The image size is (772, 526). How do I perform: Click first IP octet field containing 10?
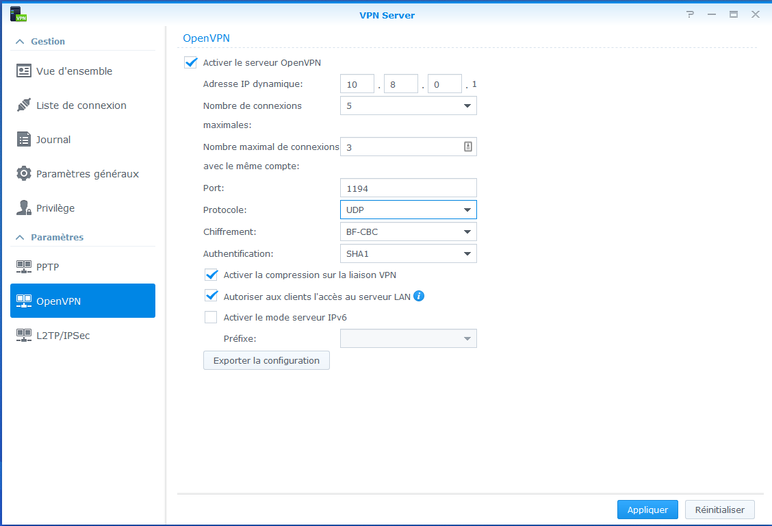pos(357,84)
